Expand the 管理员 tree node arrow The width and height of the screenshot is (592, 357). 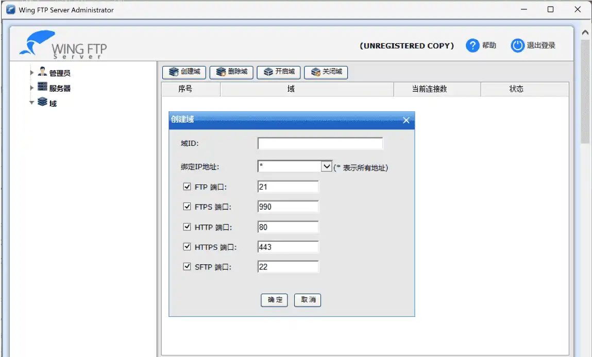[32, 73]
